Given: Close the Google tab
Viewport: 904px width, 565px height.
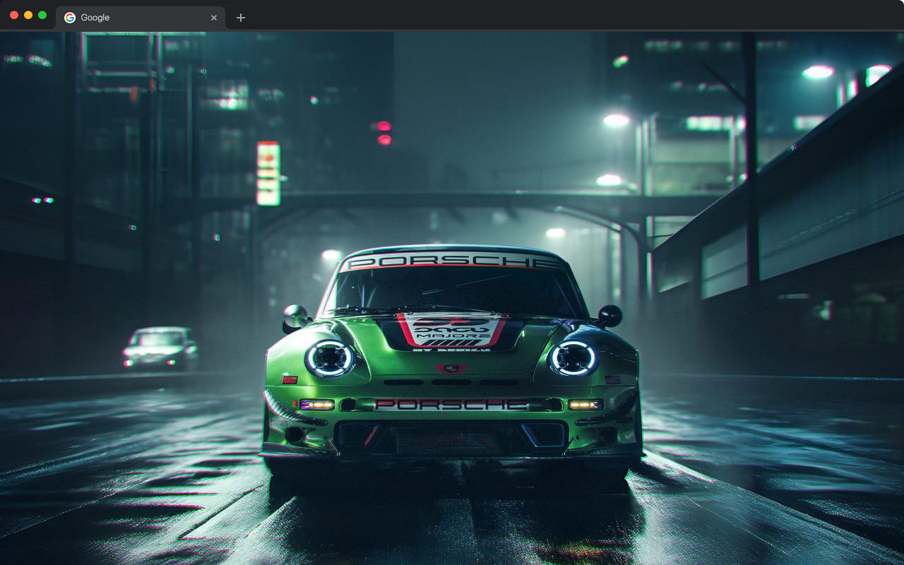Looking at the screenshot, I should pyautogui.click(x=214, y=18).
